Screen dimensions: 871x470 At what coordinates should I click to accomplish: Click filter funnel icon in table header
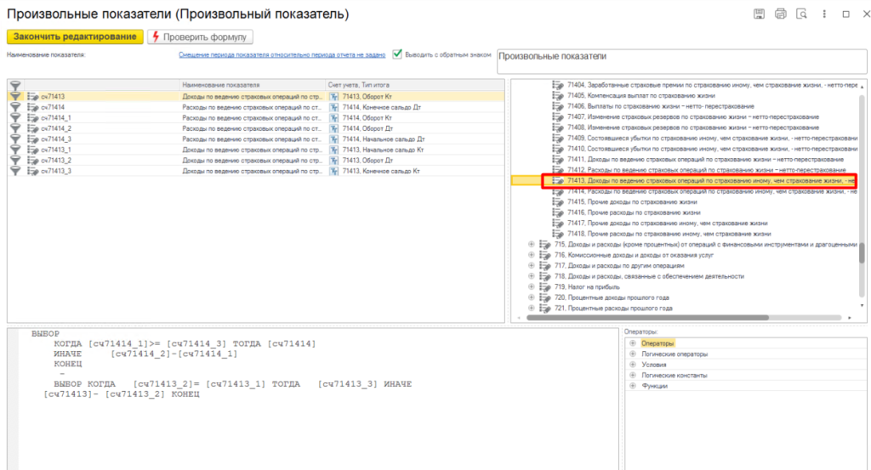coord(14,85)
